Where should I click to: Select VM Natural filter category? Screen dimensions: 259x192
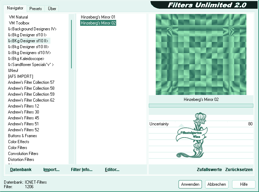(18, 17)
